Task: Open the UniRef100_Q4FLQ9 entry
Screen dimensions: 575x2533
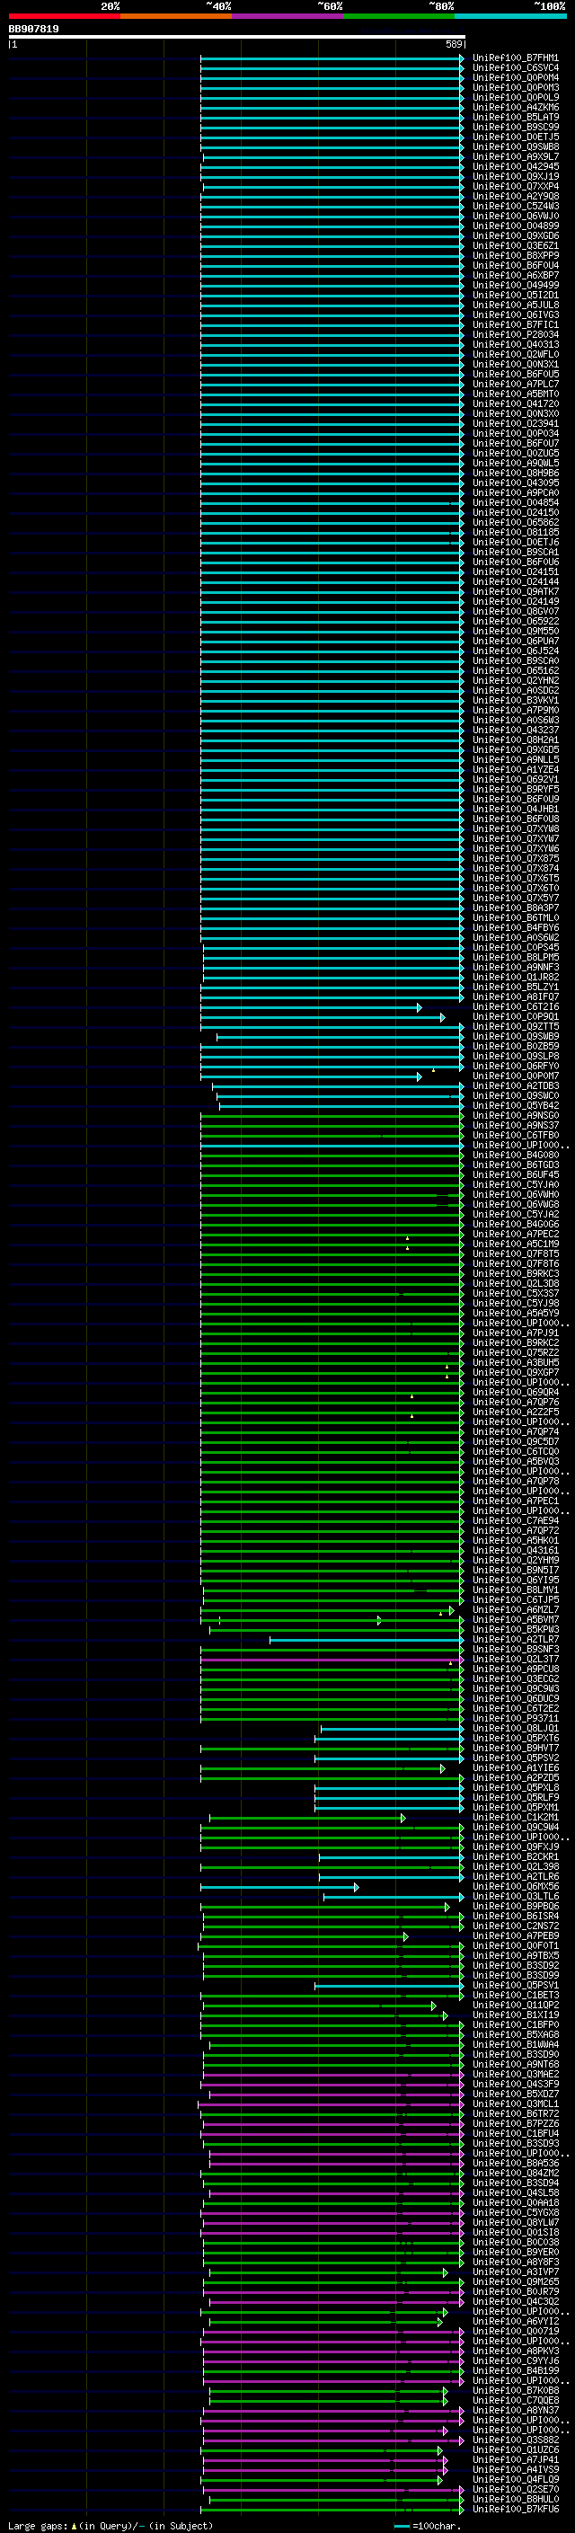Action: pos(515,2480)
